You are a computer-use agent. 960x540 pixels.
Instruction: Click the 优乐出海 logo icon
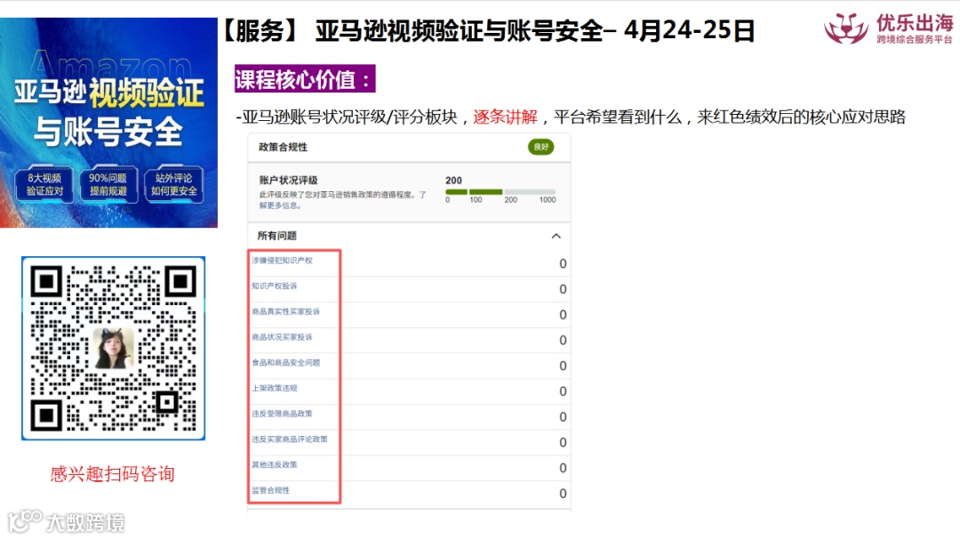(x=846, y=28)
